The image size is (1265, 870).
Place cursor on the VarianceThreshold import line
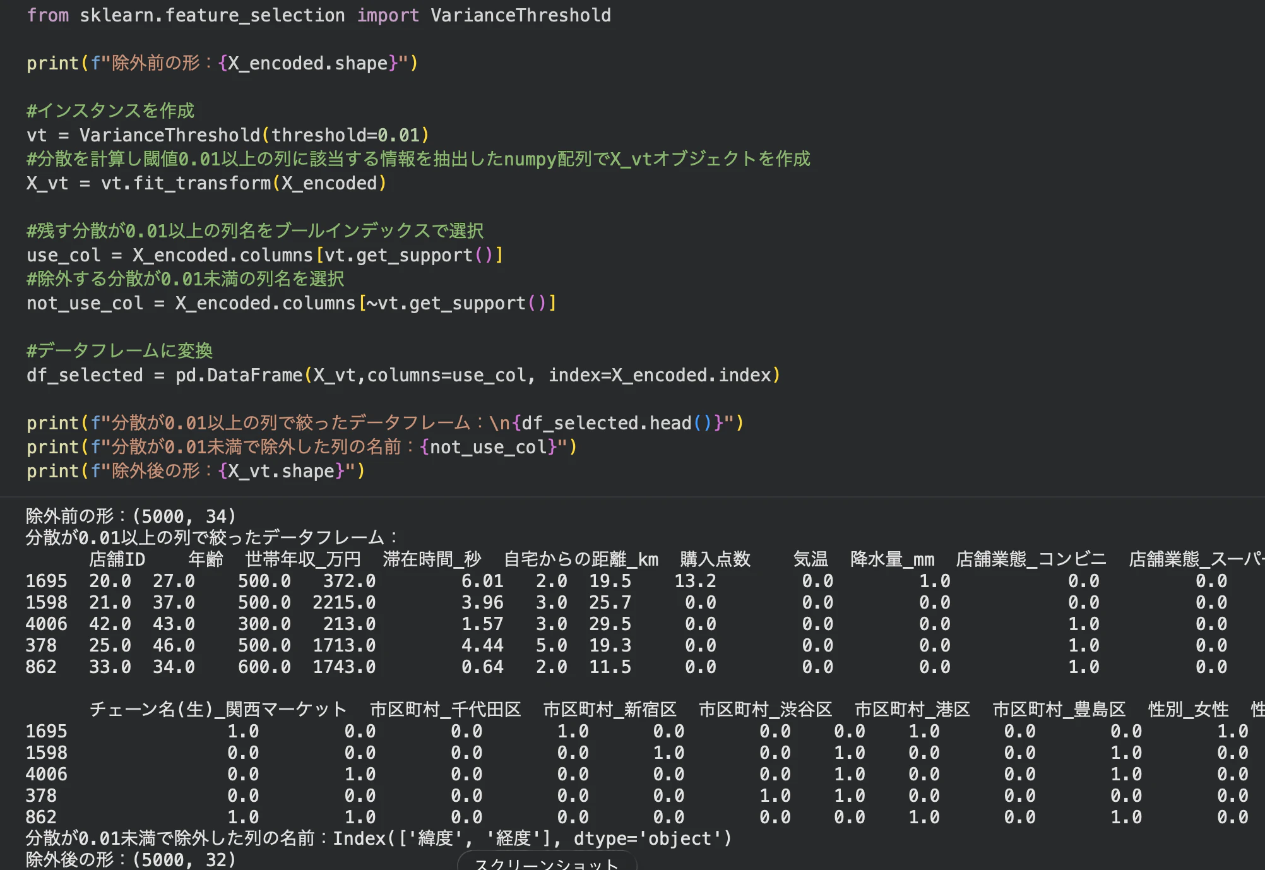click(x=316, y=15)
